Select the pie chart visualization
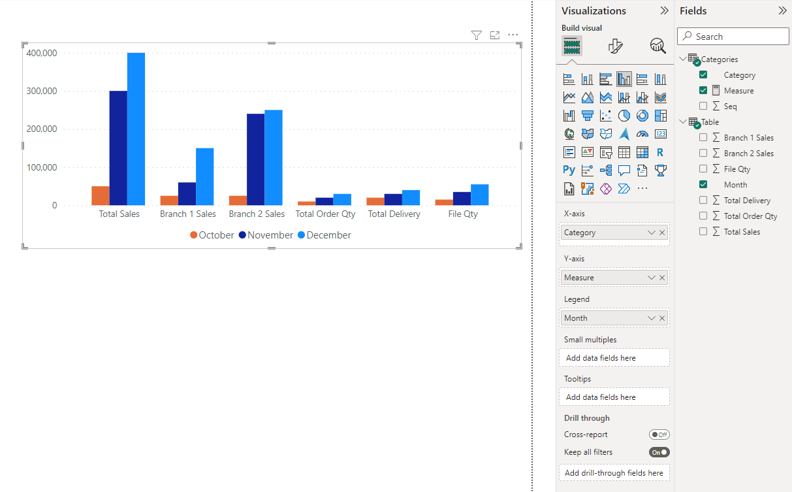792x492 pixels. point(624,115)
